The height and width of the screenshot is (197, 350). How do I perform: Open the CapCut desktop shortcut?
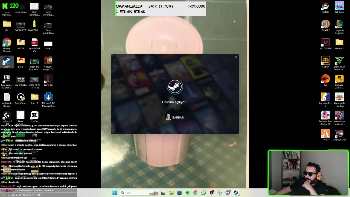[34, 117]
